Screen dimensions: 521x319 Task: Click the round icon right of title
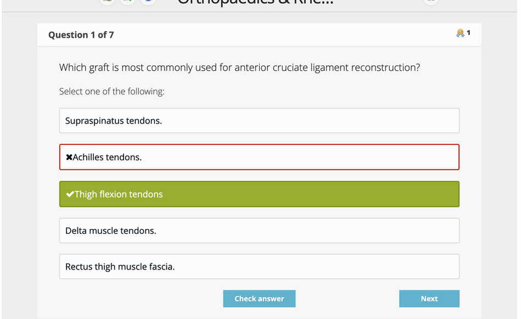coord(431,1)
